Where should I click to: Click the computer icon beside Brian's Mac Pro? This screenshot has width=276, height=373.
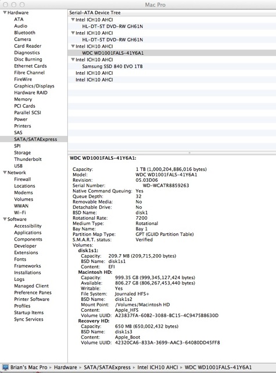[x=5, y=367]
